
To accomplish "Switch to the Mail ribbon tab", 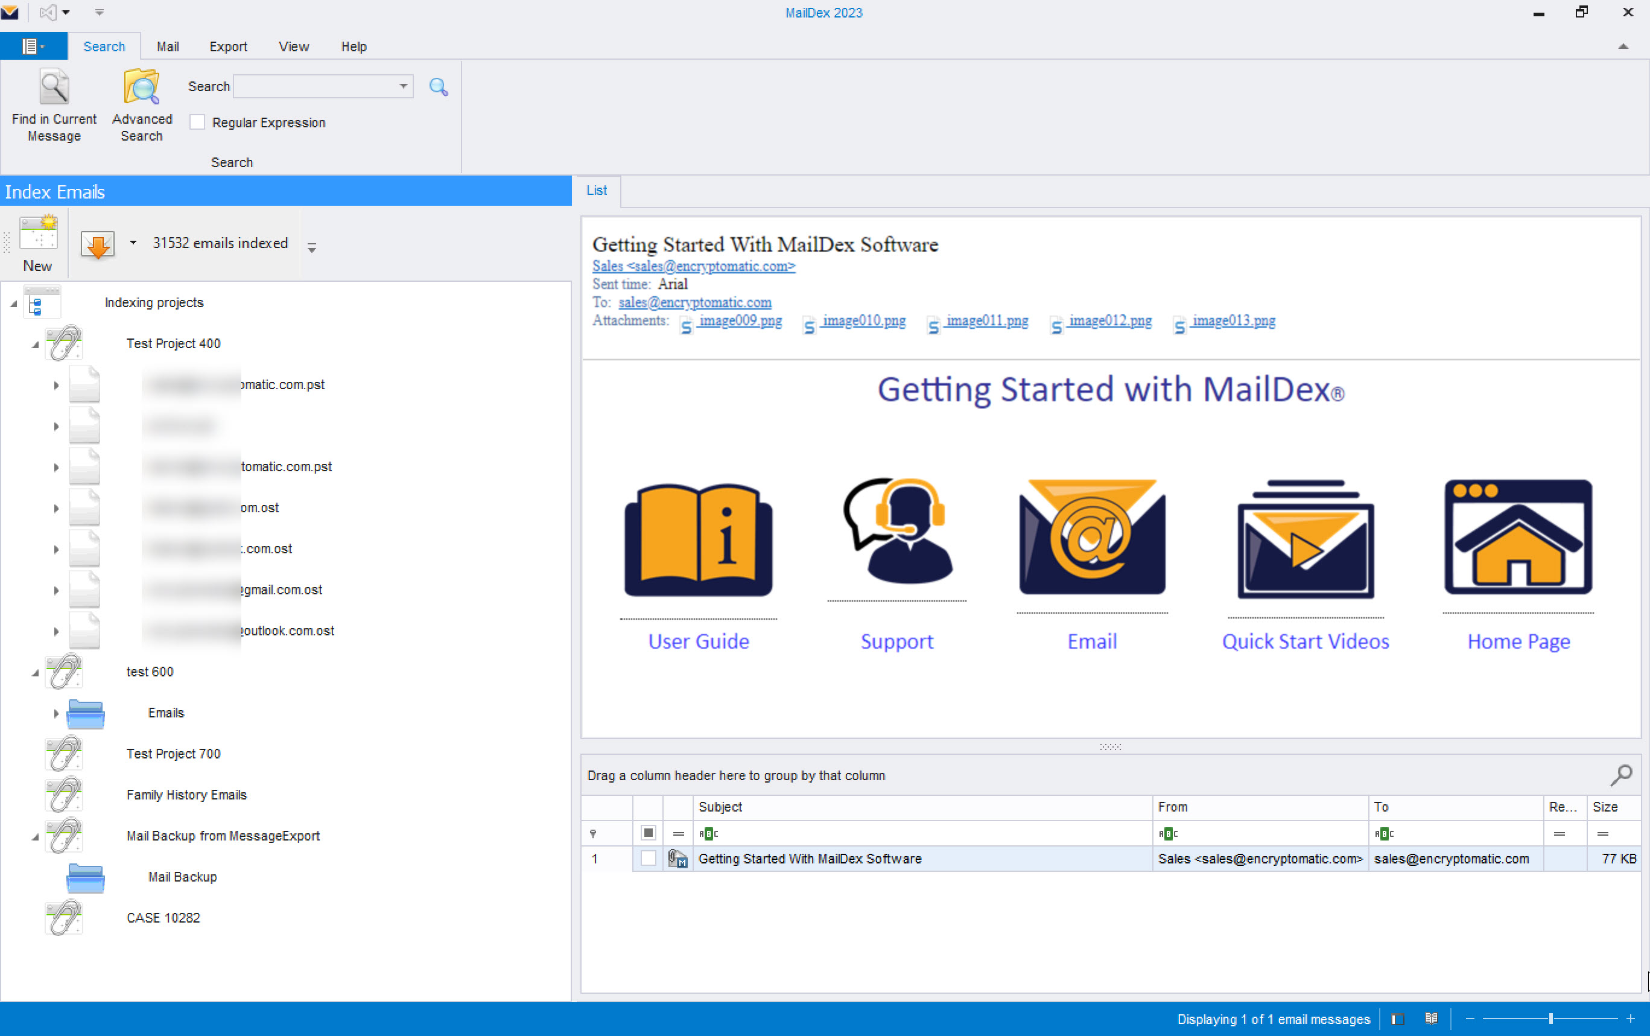I will pos(168,46).
